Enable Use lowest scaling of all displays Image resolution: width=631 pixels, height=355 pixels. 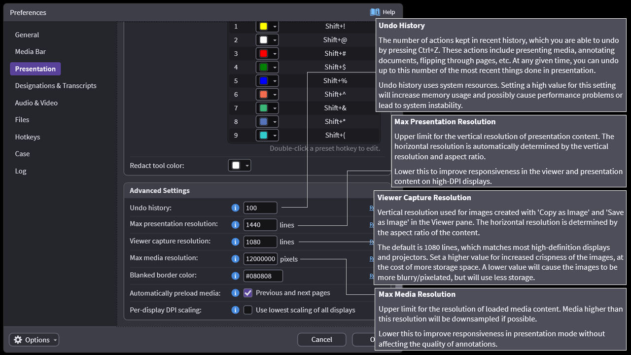[248, 310]
